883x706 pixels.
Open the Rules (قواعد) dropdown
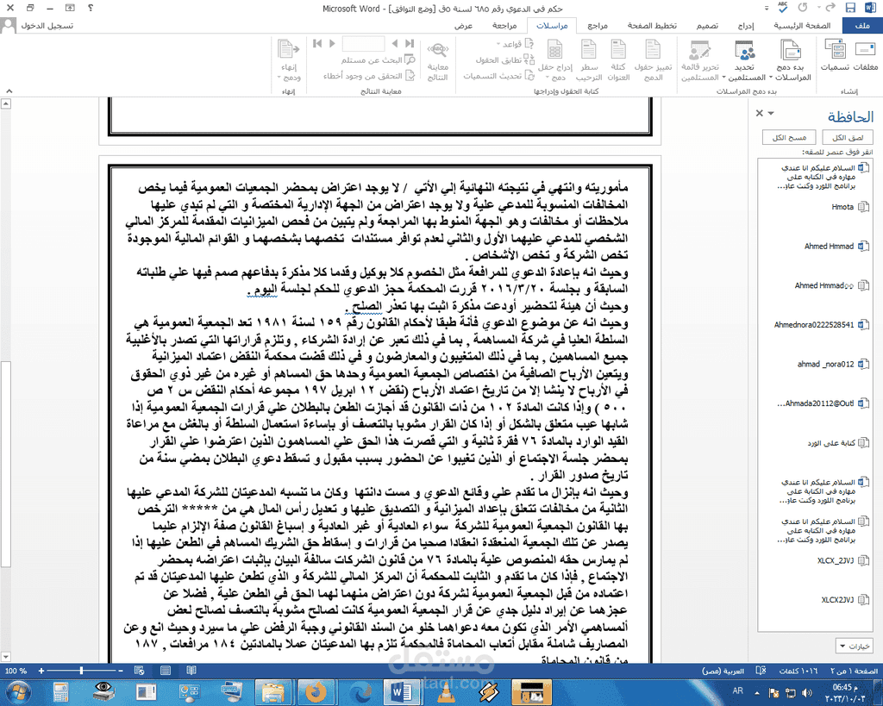coord(515,44)
